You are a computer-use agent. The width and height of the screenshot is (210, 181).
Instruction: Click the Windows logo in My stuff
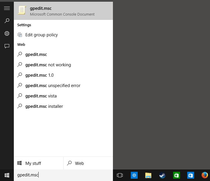tap(19, 163)
